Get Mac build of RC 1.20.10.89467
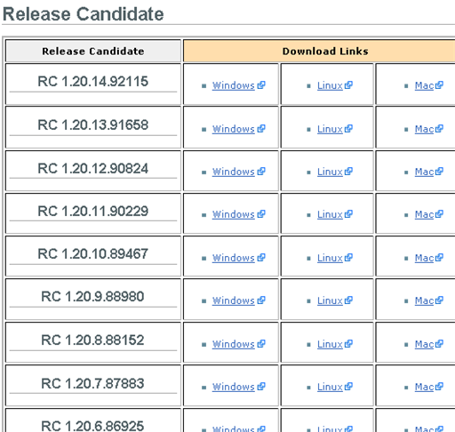The width and height of the screenshot is (455, 432). 424,258
